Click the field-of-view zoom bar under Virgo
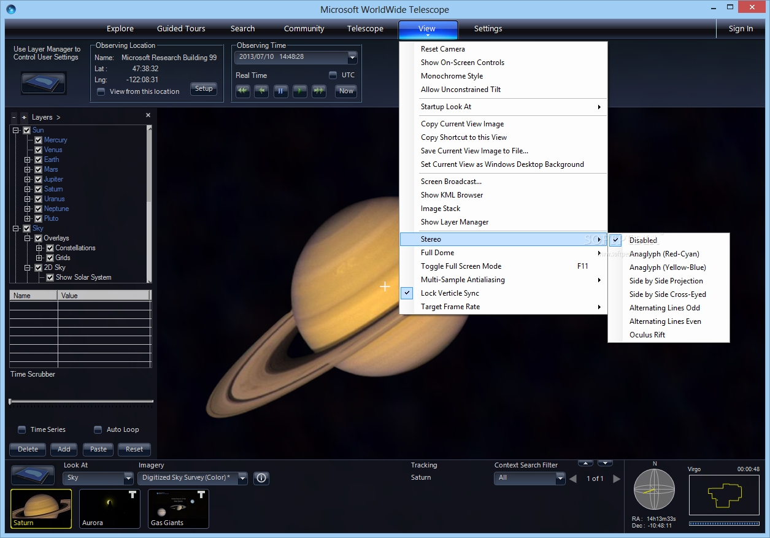The height and width of the screenshot is (538, 770). point(724,523)
